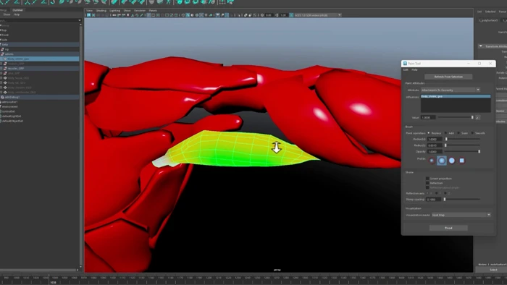Click the Refresh From Selection button
This screenshot has height=285, width=507.
448,77
